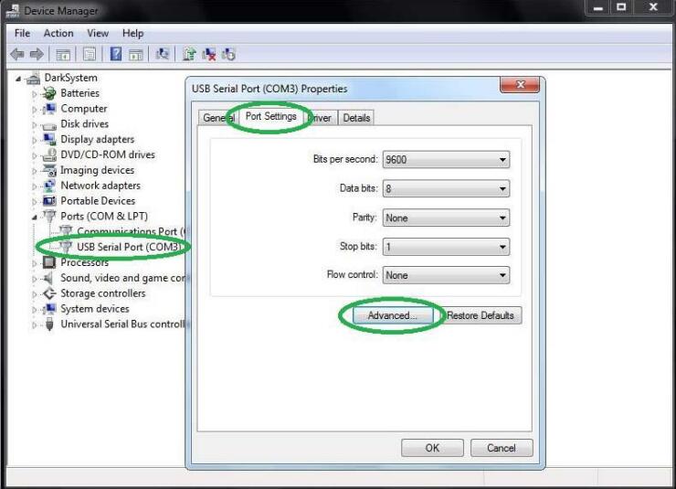Screen dimensions: 676x489
Task: Click the Show/hide console tree icon
Action: click(63, 55)
